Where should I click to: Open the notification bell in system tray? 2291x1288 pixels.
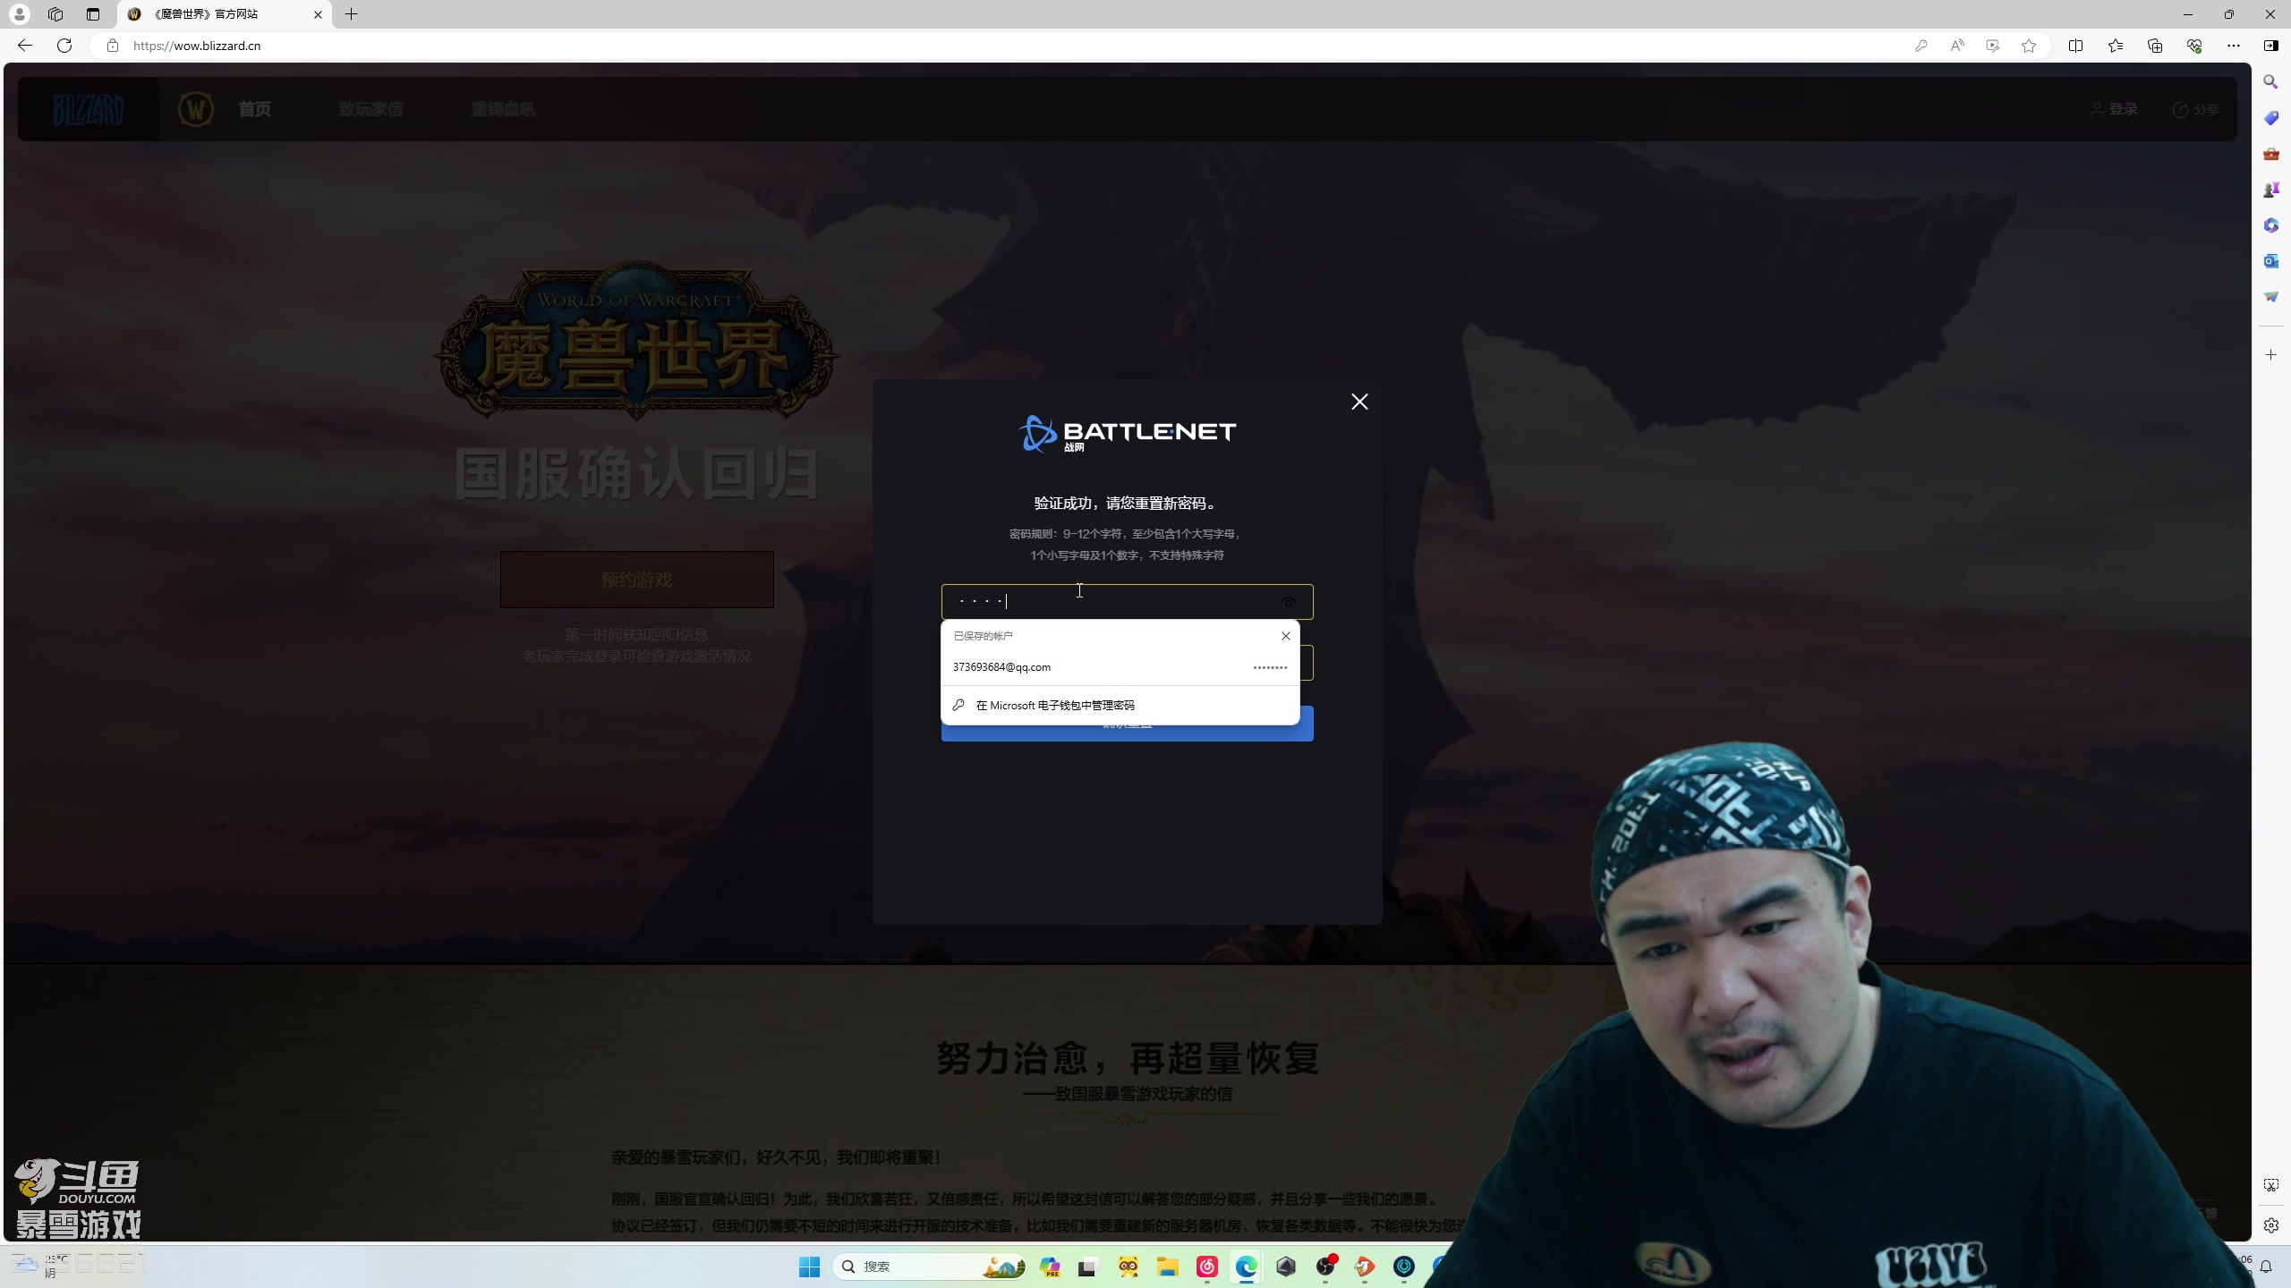coord(2266,1267)
